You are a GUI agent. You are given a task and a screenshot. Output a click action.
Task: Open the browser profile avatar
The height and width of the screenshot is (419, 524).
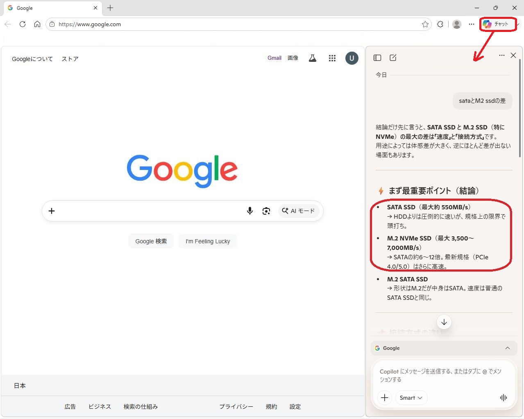point(457,24)
